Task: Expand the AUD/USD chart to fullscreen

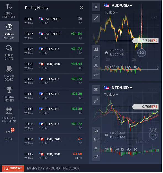Action: [x=96, y=18]
